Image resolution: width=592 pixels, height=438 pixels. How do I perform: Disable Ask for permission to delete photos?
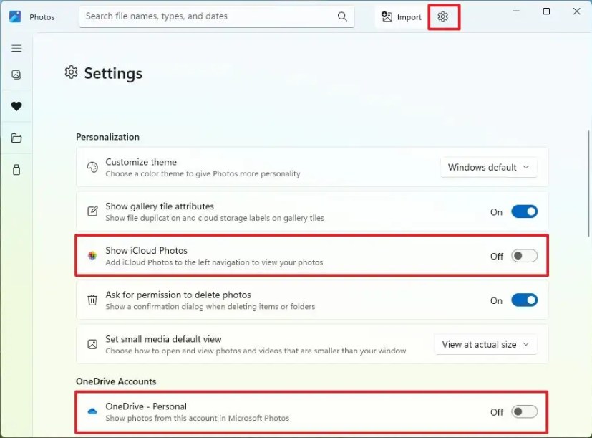tap(524, 300)
